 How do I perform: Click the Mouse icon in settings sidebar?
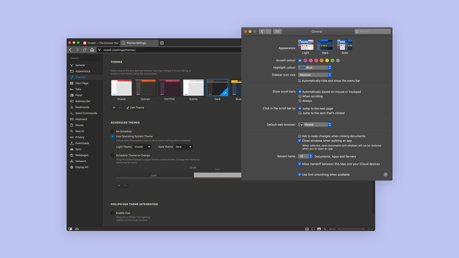72,125
